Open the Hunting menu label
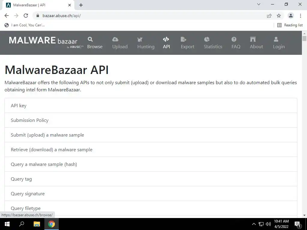The height and width of the screenshot is (230, 307). (146, 47)
